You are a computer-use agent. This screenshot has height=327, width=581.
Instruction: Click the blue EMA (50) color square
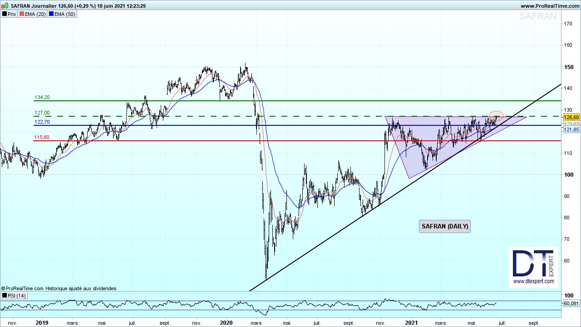51,14
